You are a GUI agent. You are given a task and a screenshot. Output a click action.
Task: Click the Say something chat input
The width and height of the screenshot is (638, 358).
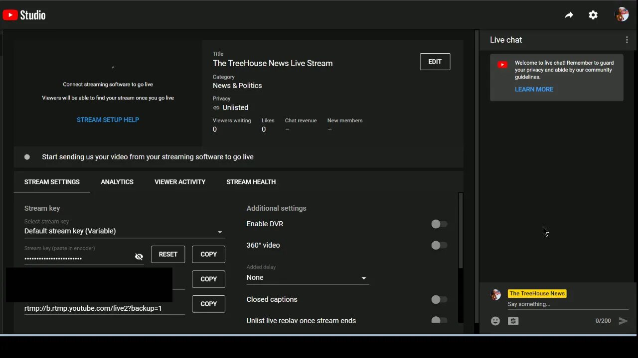[568, 304]
